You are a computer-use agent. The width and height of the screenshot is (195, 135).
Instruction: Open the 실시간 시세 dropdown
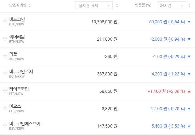(94, 5)
